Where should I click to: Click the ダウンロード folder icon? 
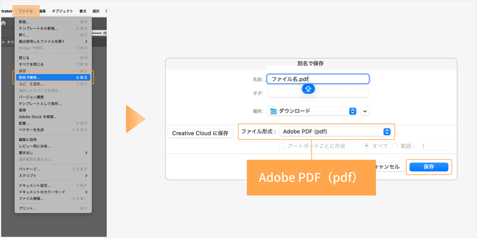273,111
